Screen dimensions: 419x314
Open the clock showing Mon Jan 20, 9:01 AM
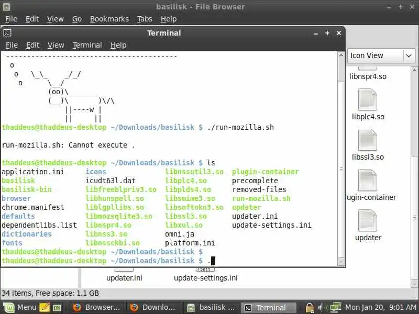click(x=381, y=307)
